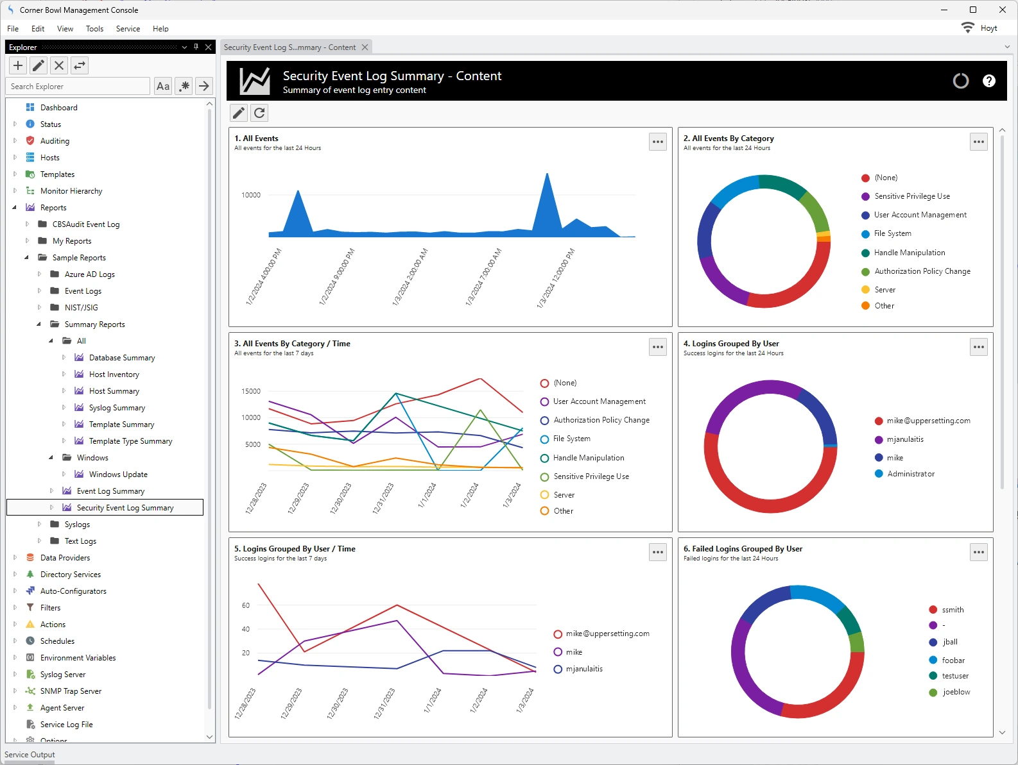Expand the Data Providers node
This screenshot has width=1018, height=765.
15,558
